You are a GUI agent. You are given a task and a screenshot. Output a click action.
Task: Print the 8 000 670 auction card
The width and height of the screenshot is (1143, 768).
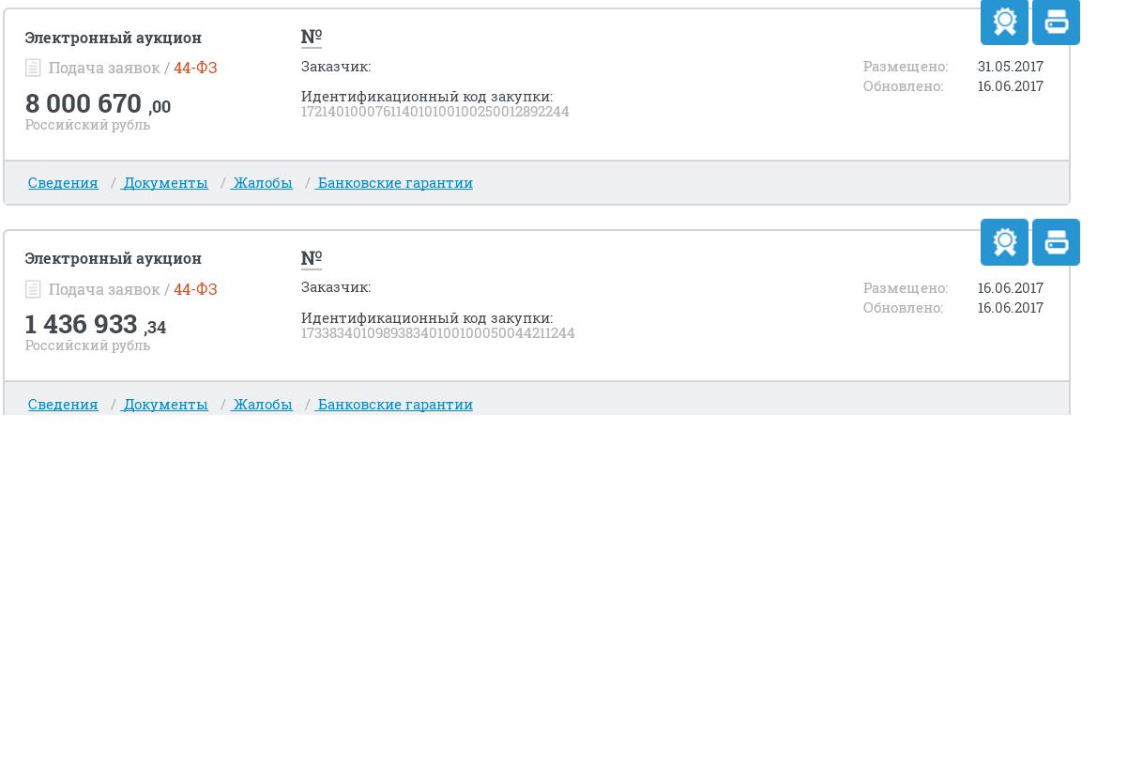[1056, 22]
